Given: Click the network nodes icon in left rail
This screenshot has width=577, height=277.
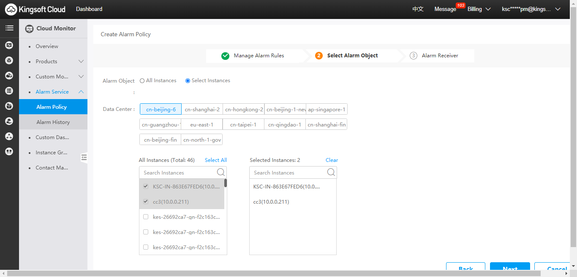Looking at the screenshot, I should pos(9,137).
